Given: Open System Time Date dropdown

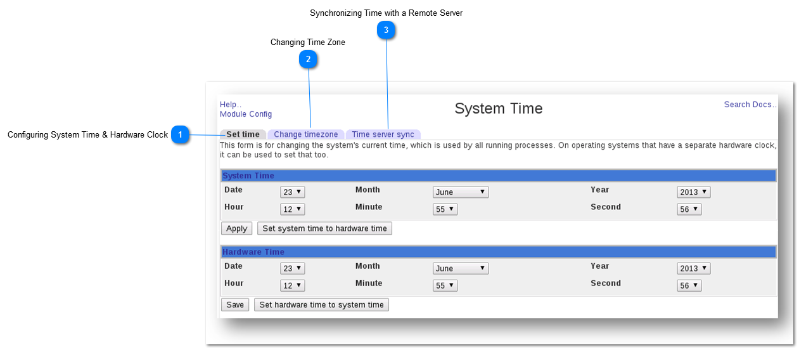Looking at the screenshot, I should coord(293,192).
